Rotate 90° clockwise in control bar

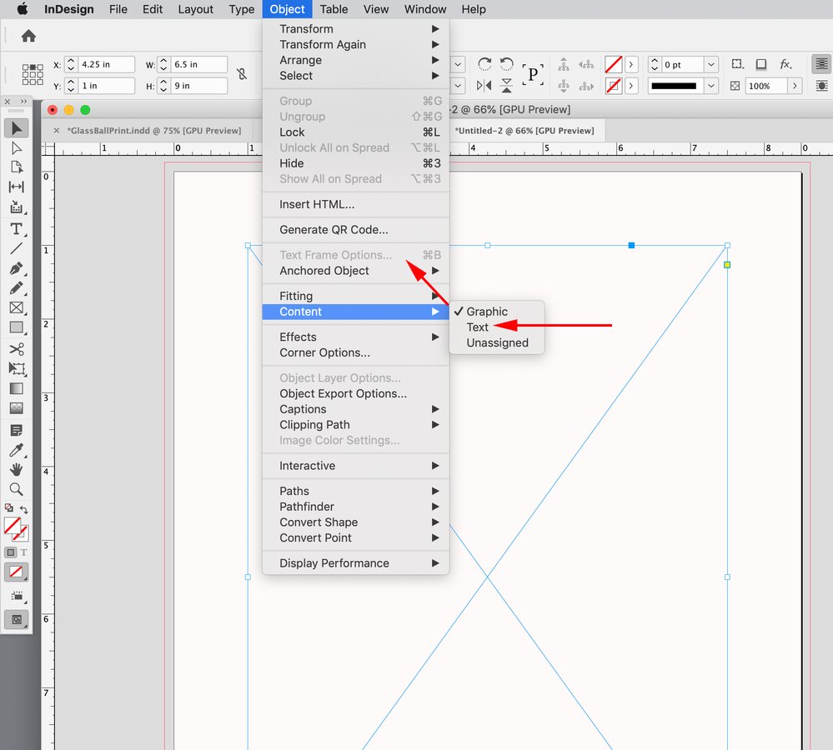coord(484,64)
